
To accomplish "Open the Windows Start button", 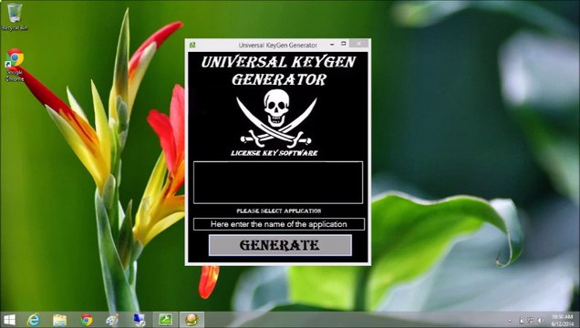I will (9, 320).
